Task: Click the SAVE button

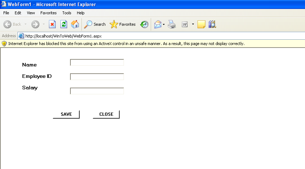Action: (66, 114)
